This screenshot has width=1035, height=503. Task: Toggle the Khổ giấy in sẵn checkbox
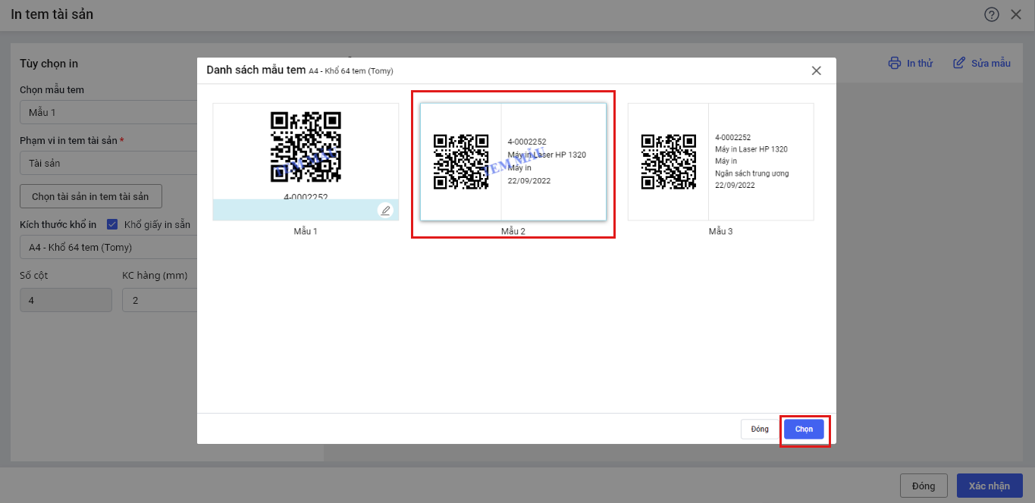[112, 224]
